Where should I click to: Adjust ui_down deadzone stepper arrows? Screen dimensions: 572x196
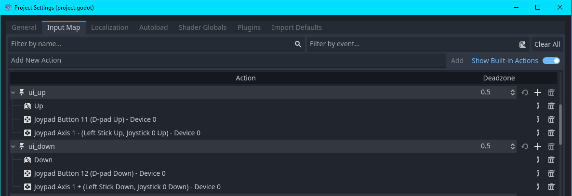[513, 146]
